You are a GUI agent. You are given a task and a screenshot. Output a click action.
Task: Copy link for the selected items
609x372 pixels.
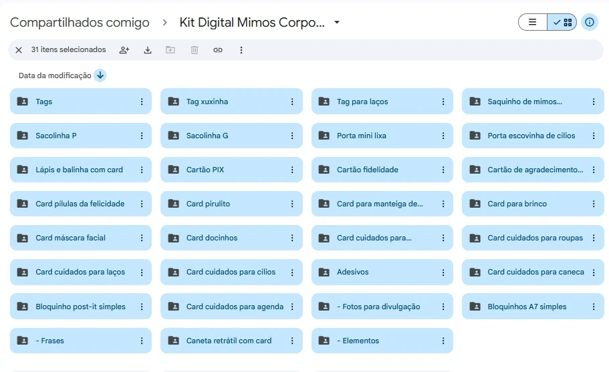[x=218, y=50]
